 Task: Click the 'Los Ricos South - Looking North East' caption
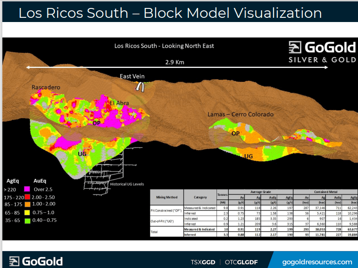tap(164, 46)
